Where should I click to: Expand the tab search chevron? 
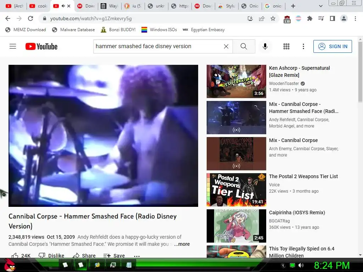pyautogui.click(x=320, y=6)
